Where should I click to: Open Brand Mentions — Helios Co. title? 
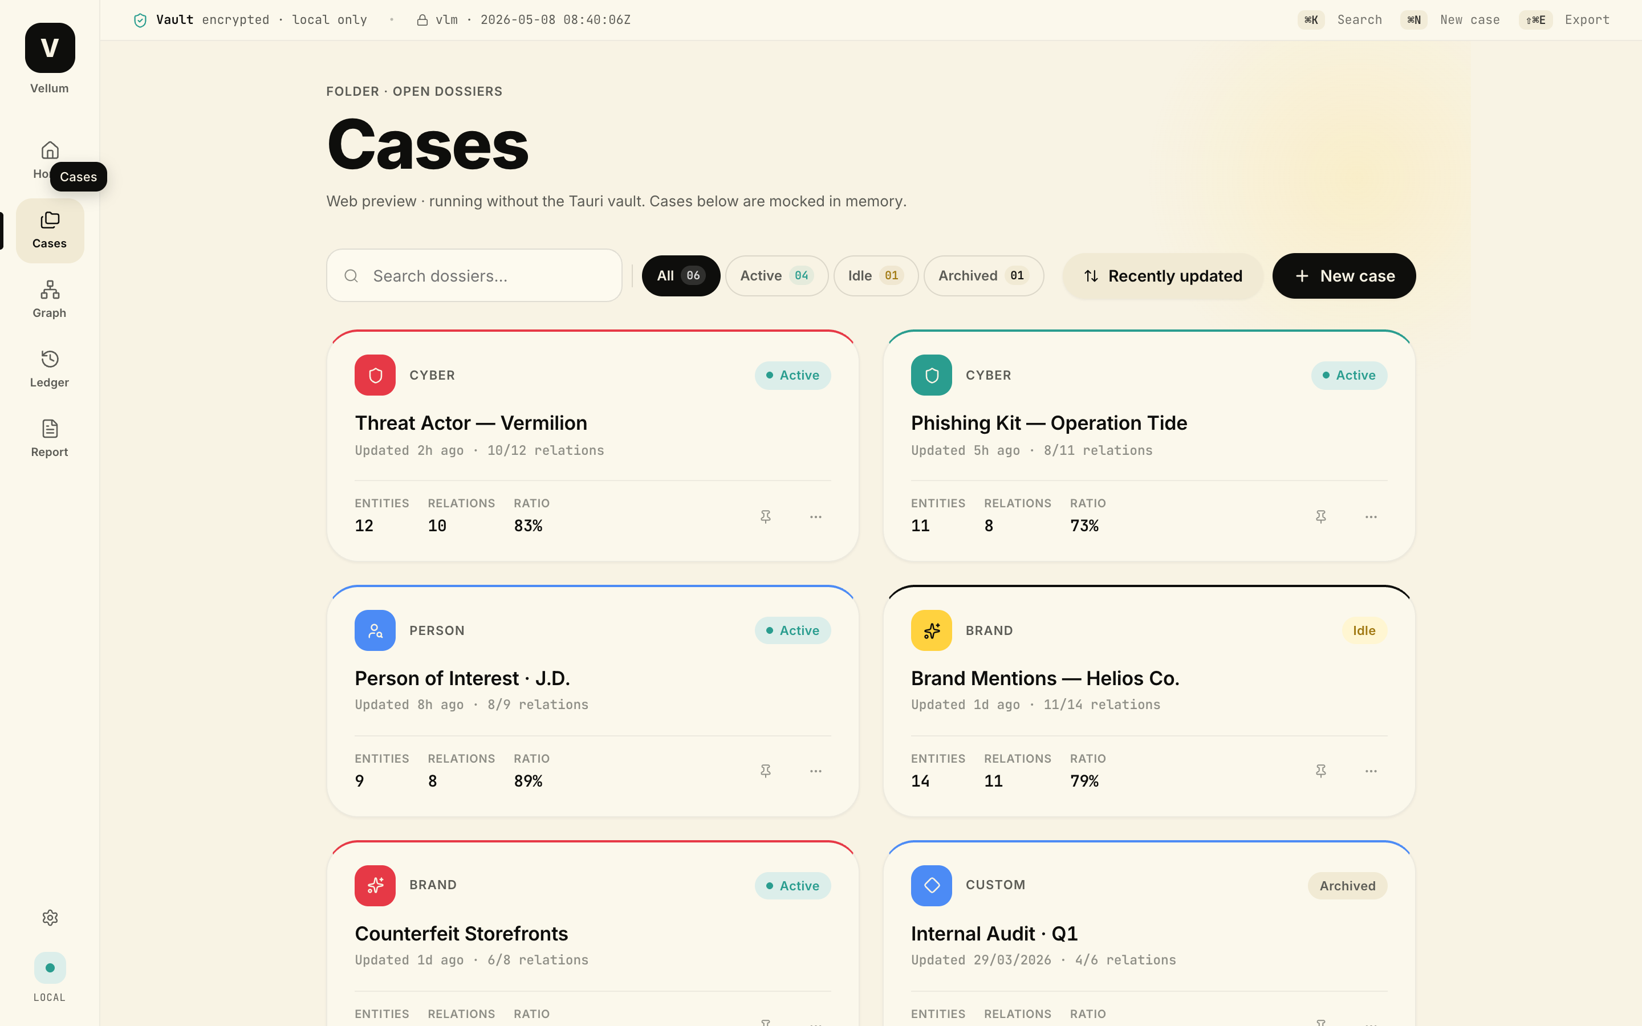click(x=1045, y=678)
